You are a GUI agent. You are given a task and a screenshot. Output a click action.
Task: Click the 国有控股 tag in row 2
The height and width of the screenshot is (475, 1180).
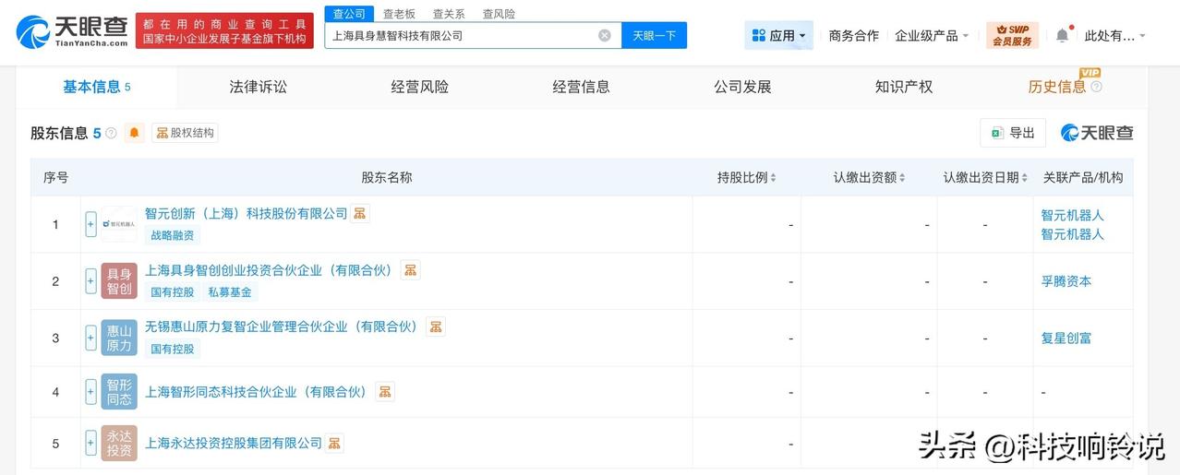point(173,291)
